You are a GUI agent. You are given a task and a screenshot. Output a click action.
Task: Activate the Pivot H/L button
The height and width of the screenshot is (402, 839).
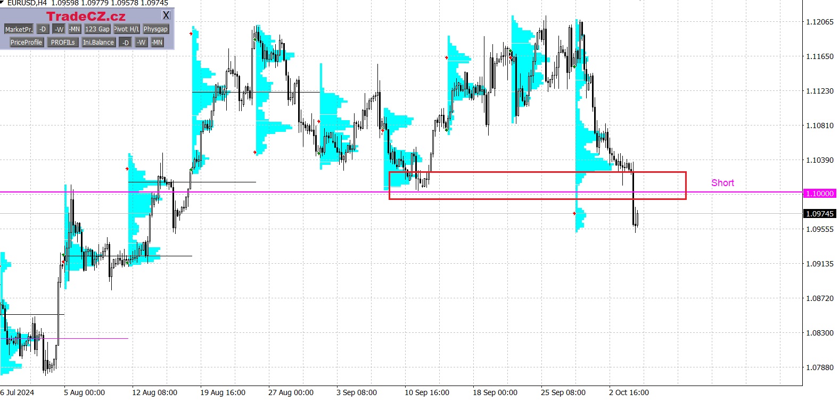click(127, 29)
